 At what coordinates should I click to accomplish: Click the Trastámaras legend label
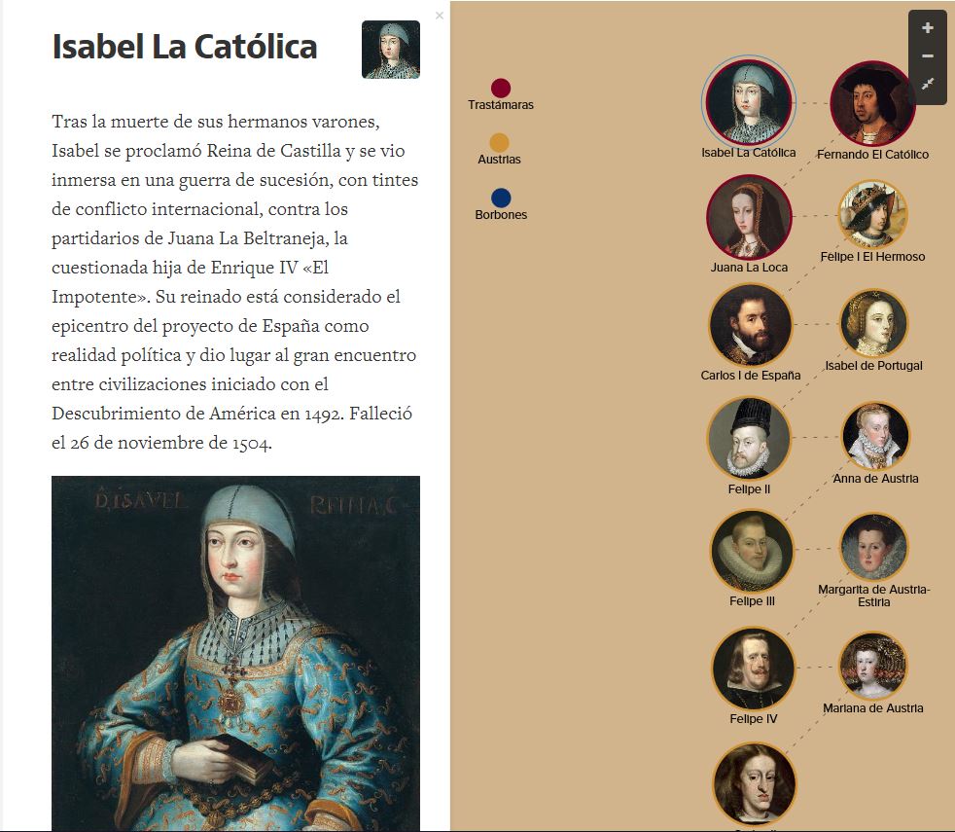coord(501,105)
